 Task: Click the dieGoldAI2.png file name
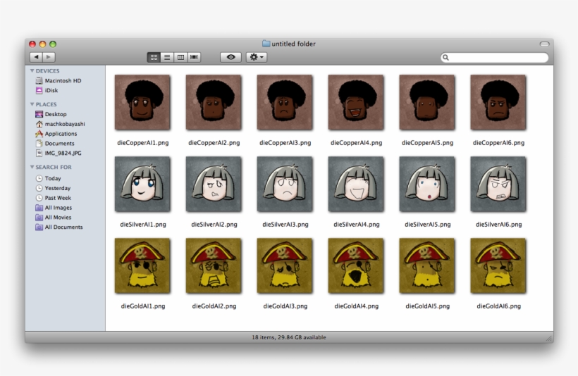click(x=214, y=306)
